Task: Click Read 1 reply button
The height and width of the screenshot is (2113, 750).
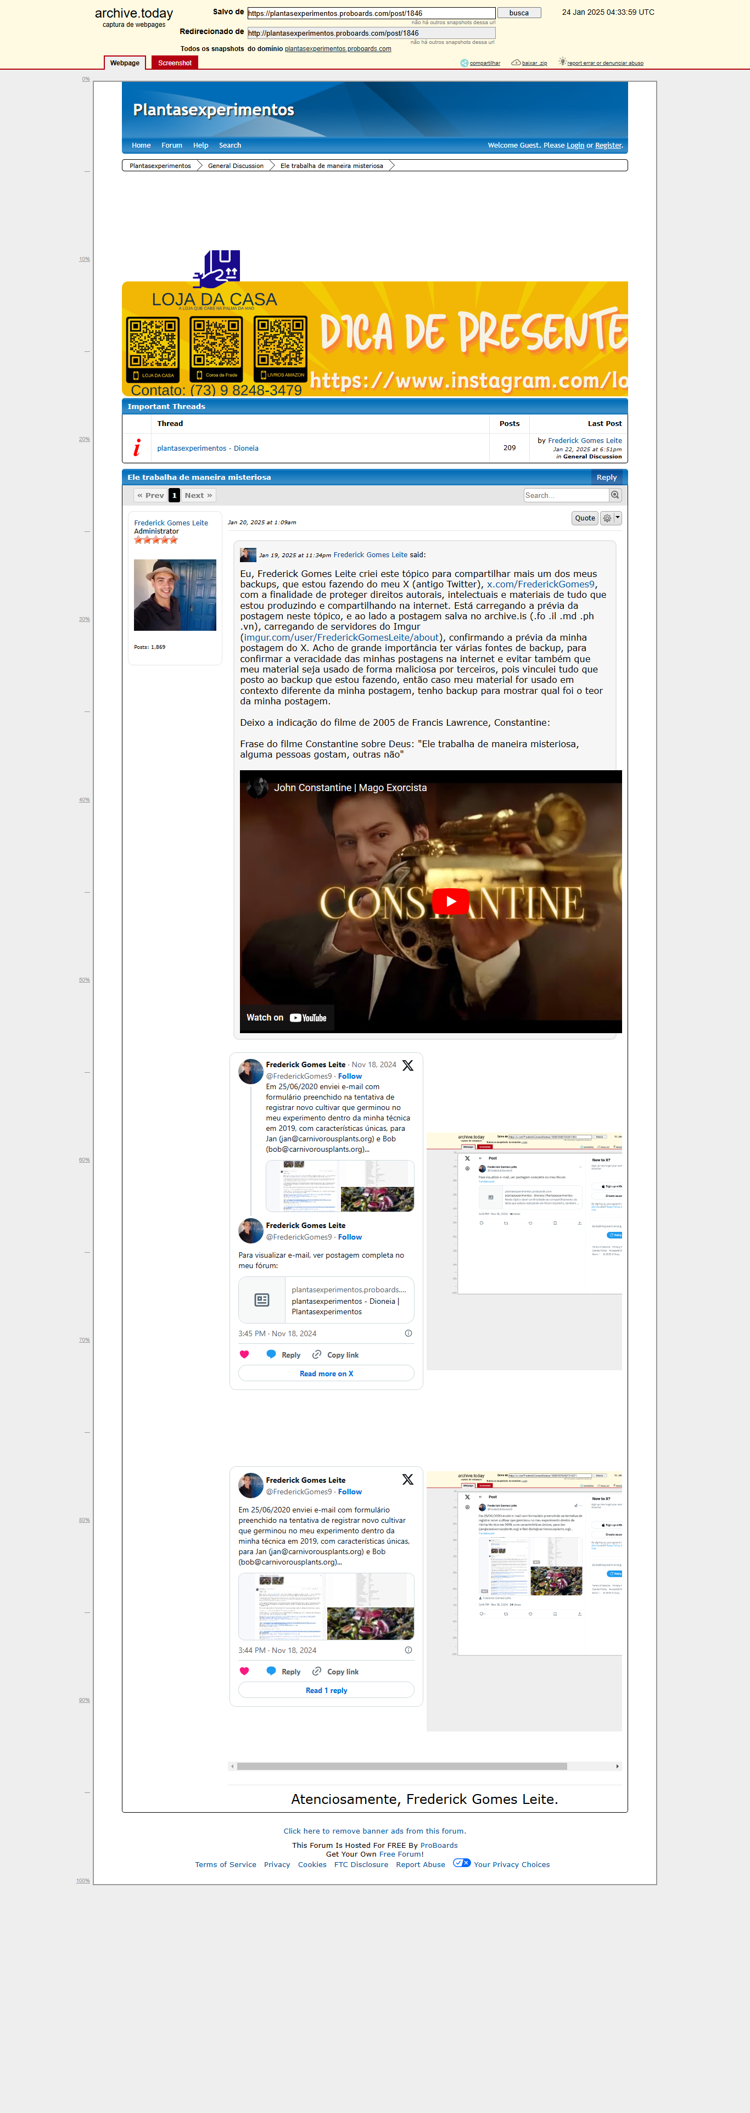Action: pyautogui.click(x=326, y=1690)
